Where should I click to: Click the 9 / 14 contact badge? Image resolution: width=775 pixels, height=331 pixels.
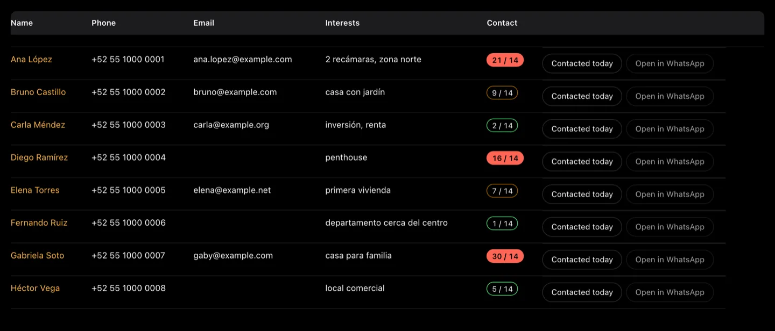[x=502, y=93]
